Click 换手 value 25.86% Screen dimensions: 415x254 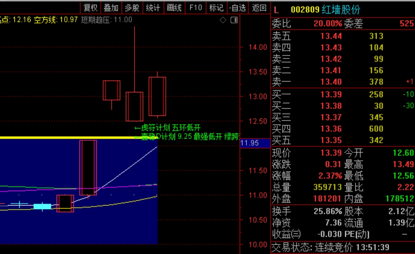coord(328,211)
